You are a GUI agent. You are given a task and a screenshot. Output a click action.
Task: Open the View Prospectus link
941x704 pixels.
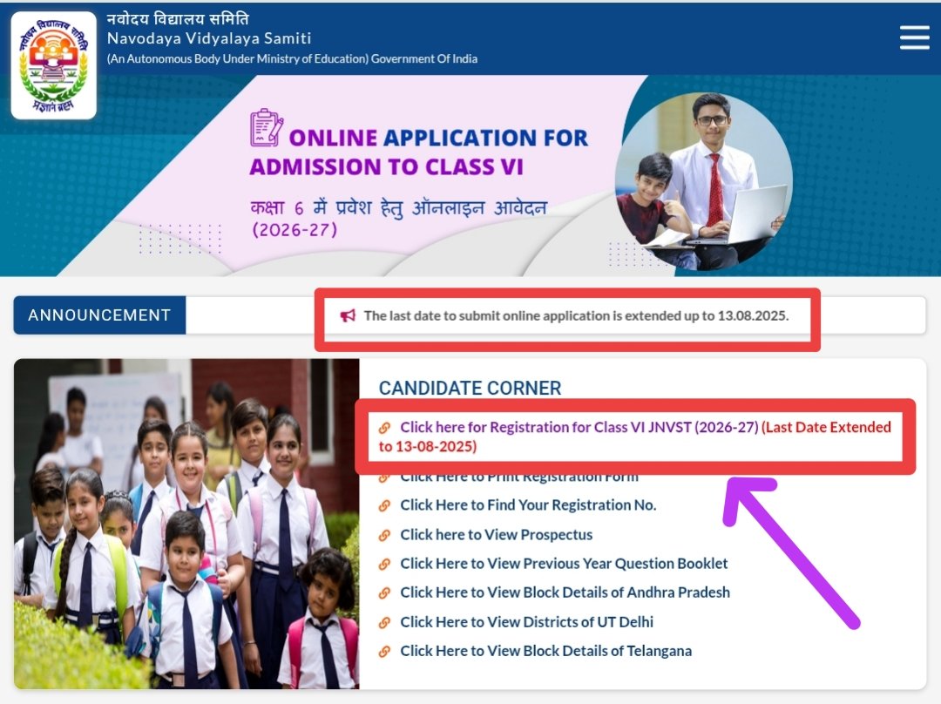pyautogui.click(x=497, y=535)
